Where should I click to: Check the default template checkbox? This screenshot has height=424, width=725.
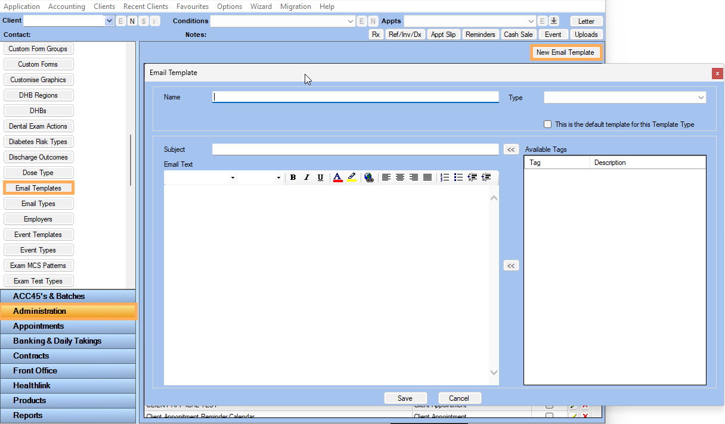tap(548, 124)
